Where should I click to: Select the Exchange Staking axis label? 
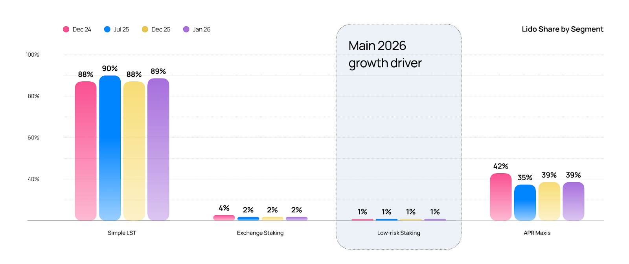pyautogui.click(x=260, y=233)
